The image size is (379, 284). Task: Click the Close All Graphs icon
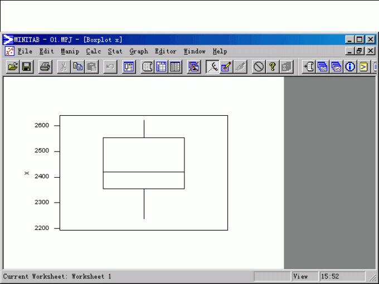[x=193, y=67]
